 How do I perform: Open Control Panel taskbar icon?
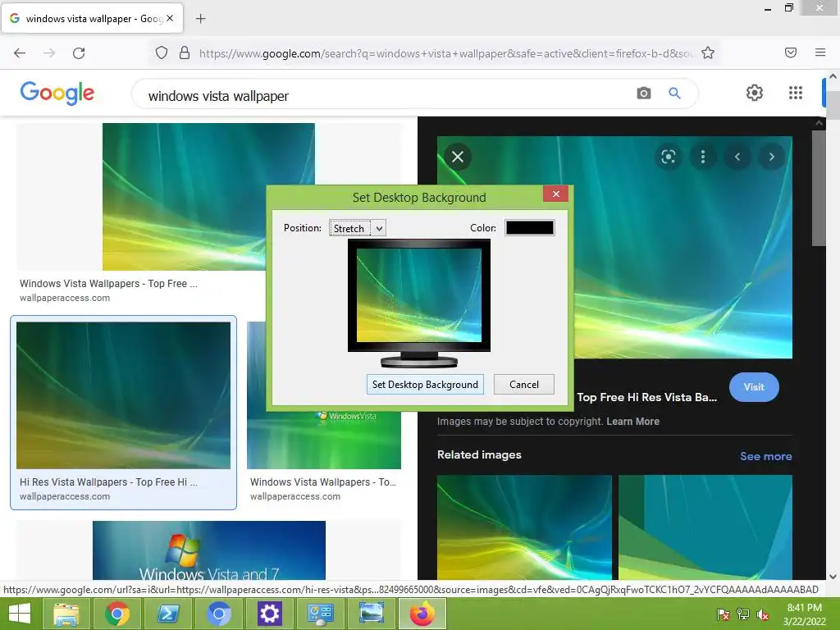tap(321, 614)
